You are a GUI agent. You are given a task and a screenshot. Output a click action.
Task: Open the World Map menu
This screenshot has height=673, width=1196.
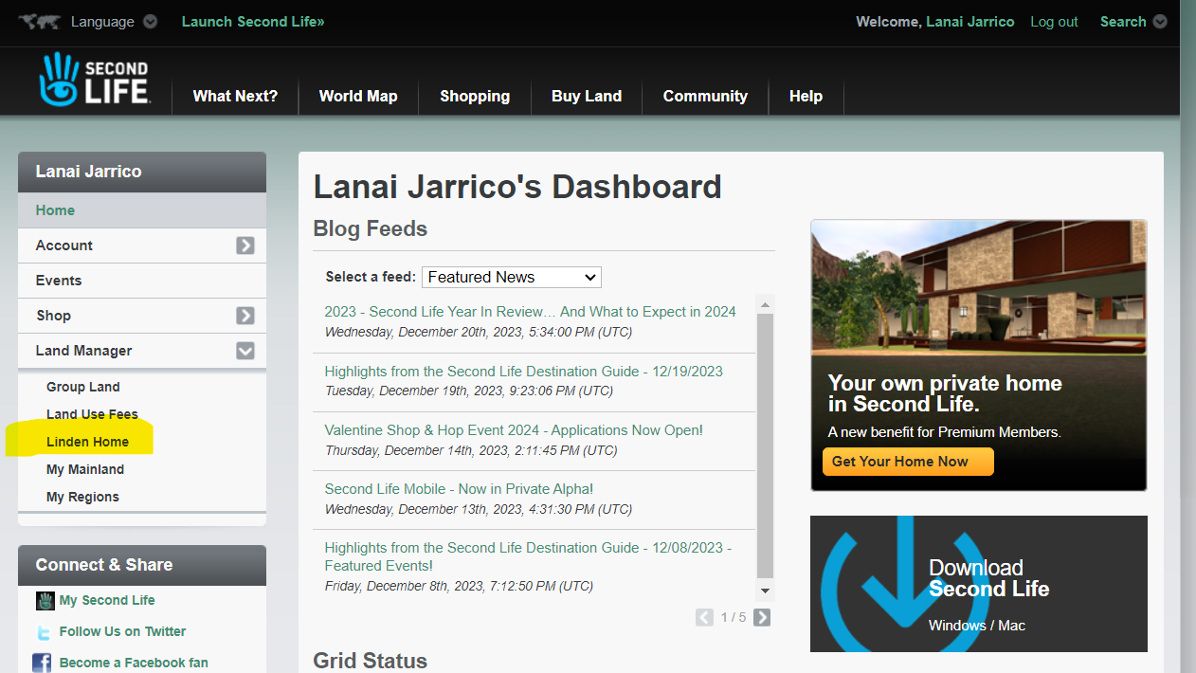tap(358, 96)
